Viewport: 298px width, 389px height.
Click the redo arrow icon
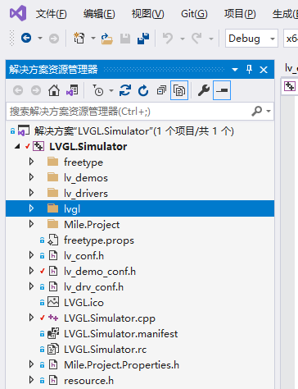196,38
